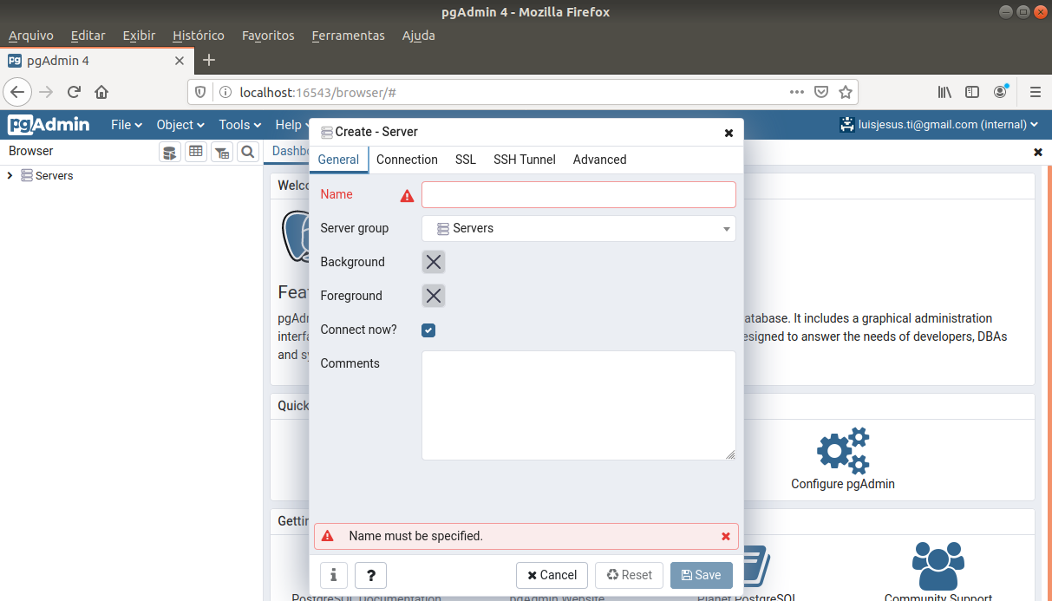1052x601 pixels.
Task: Open the Firefox Editar menu
Action: point(88,36)
